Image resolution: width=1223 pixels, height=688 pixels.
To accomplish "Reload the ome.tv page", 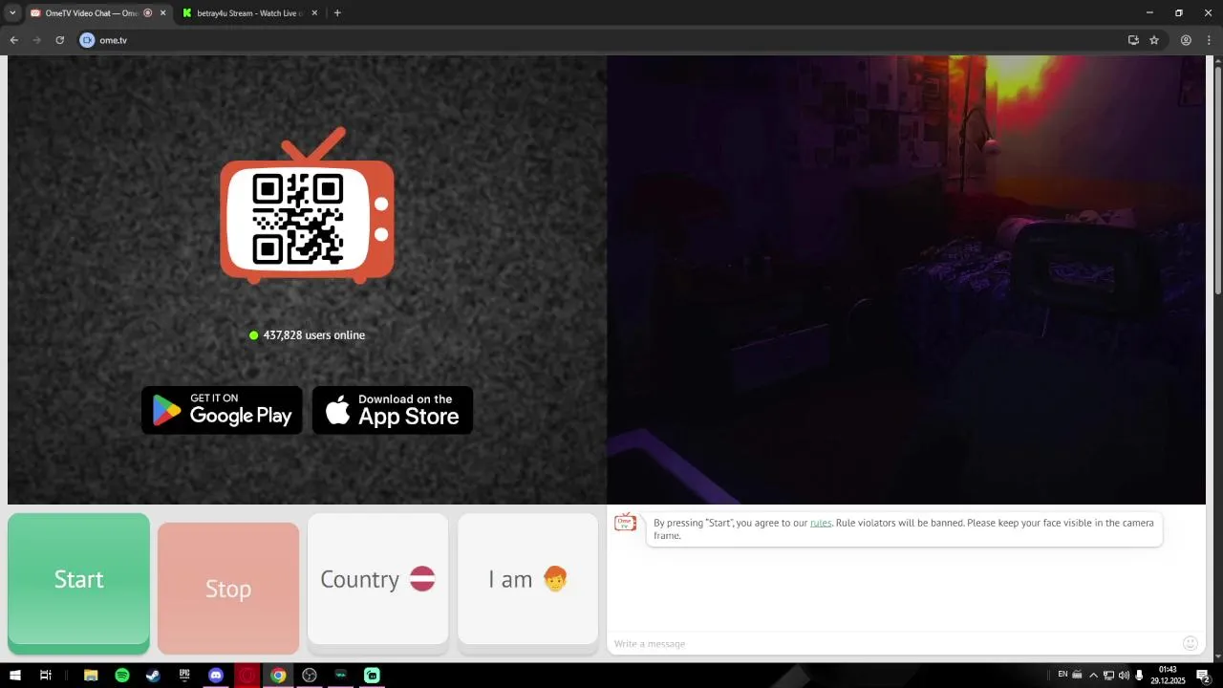I will pyautogui.click(x=59, y=40).
